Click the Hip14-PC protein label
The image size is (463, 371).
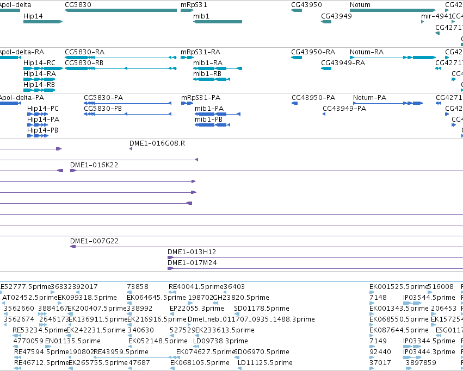(43, 109)
